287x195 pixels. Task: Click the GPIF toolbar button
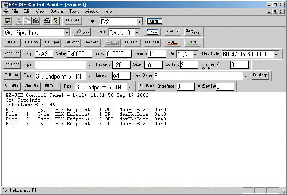155,21
